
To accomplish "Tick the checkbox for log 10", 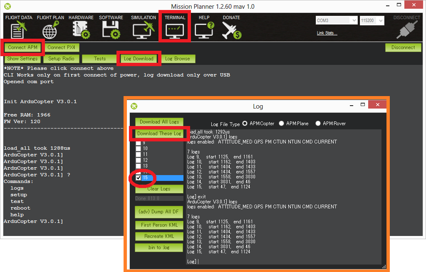I will point(138,148).
